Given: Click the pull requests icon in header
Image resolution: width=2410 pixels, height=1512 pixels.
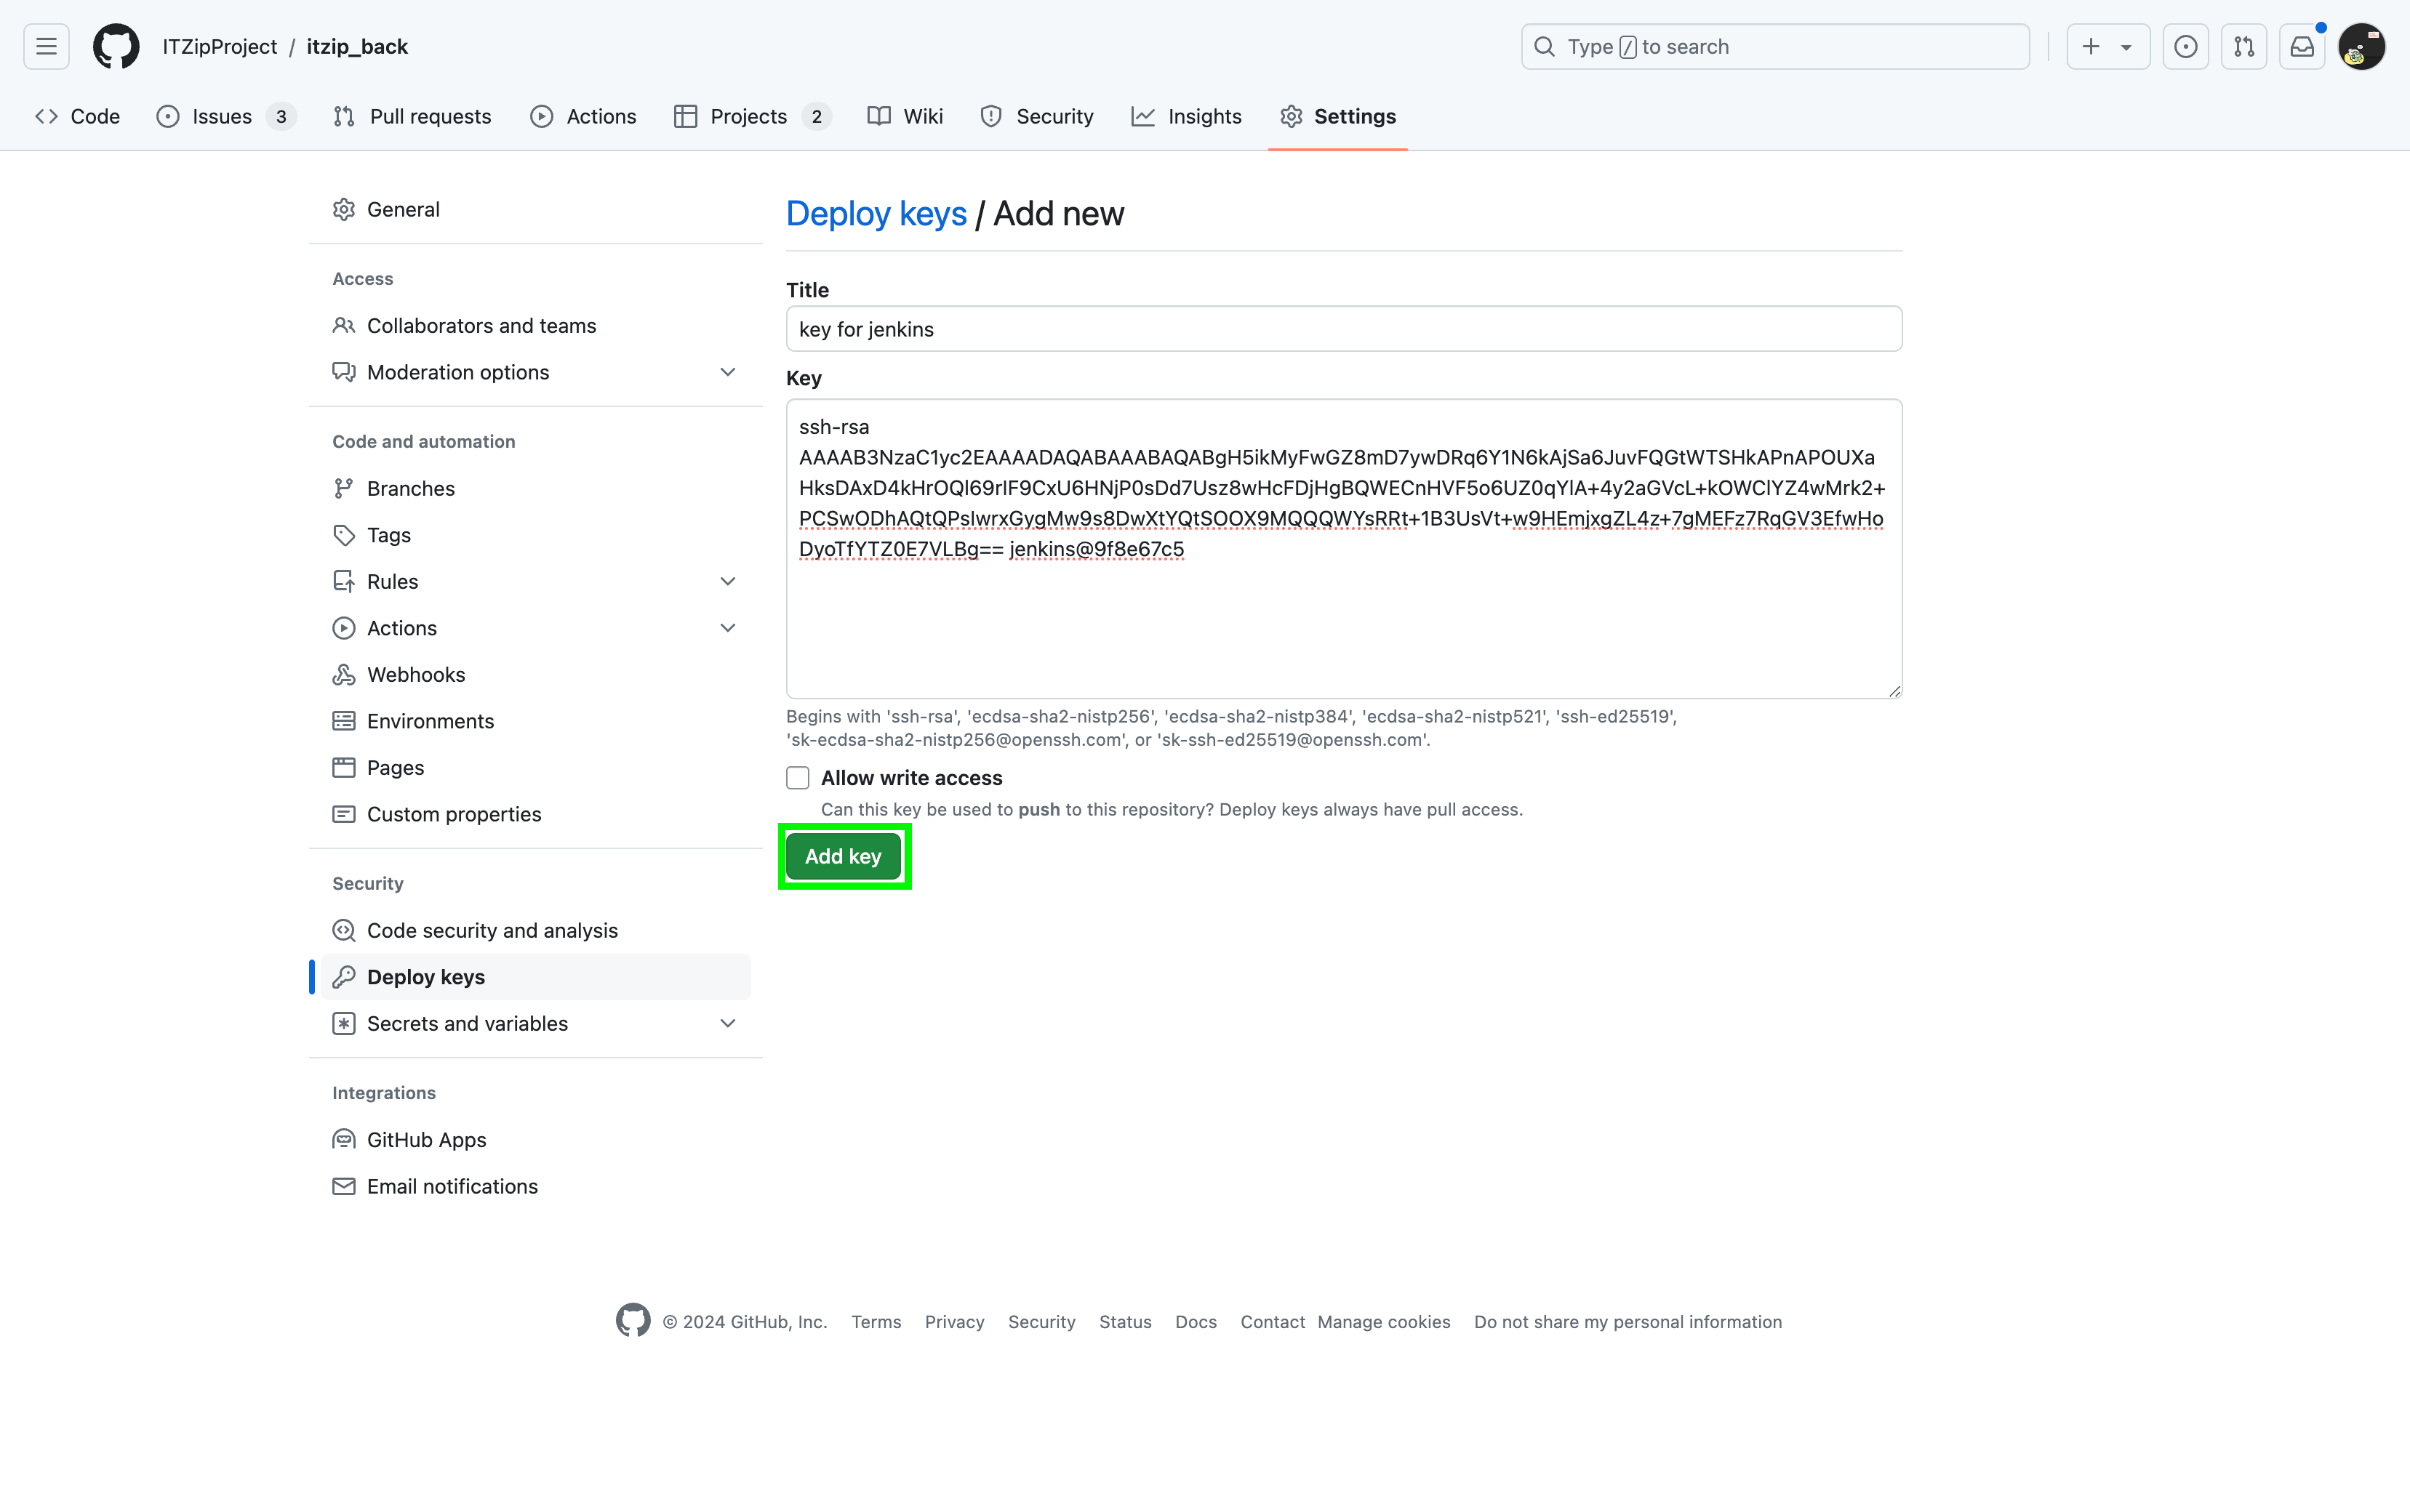Looking at the screenshot, I should click(x=2244, y=47).
